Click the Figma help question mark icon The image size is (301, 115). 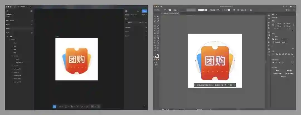[144, 106]
